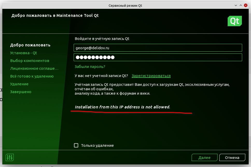Image resolution: width=251 pixels, height=167 pixels.
Task: Click the 'Сервисный режим Qt' window title
Action: pyautogui.click(x=125, y=6)
